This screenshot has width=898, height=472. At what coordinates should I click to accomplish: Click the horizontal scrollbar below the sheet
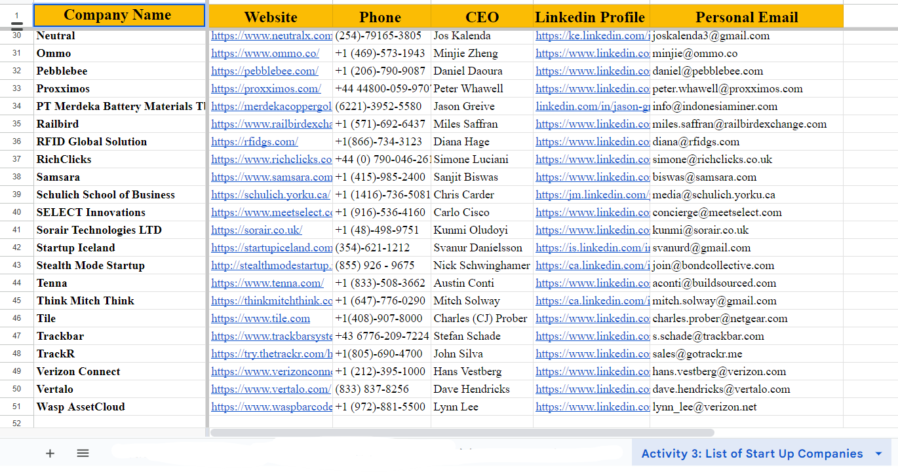pos(461,433)
